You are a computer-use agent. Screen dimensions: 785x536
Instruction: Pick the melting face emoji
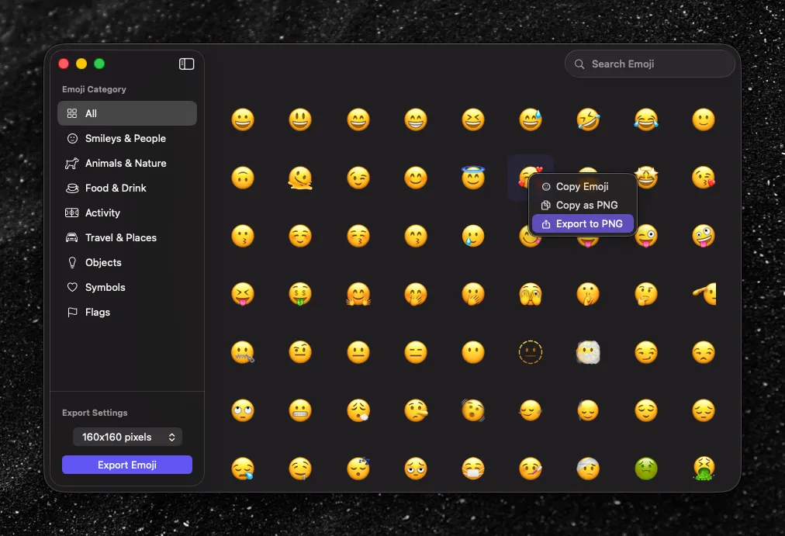pyautogui.click(x=300, y=178)
